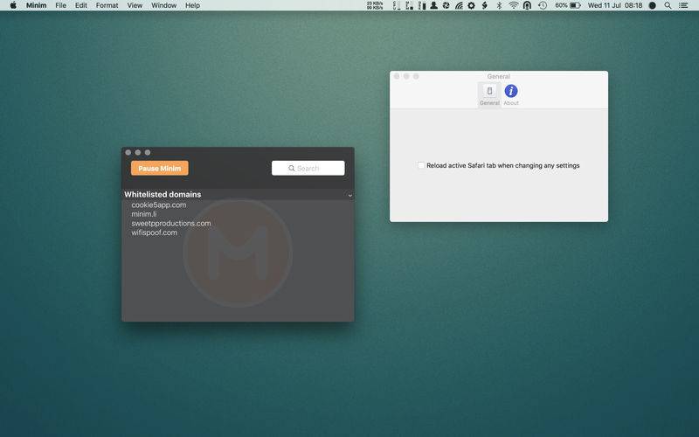Open the View menu
The height and width of the screenshot is (437, 699).
coord(135,5)
